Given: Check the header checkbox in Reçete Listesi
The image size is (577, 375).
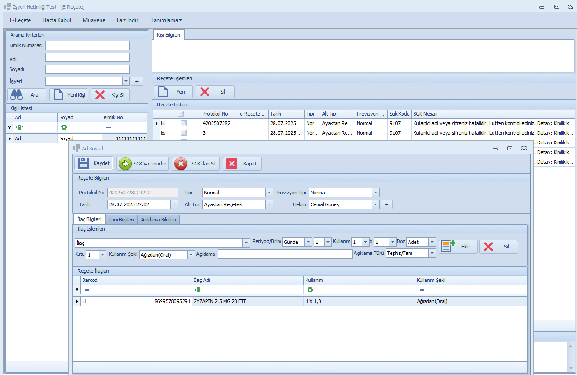Looking at the screenshot, I should click(x=180, y=114).
